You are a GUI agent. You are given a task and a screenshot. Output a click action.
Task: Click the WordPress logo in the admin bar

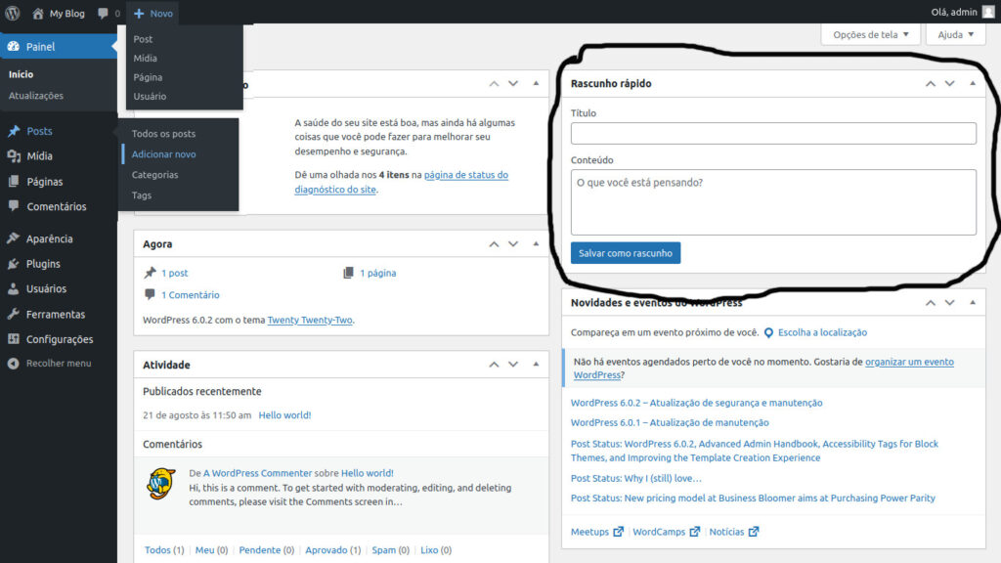[x=11, y=13]
